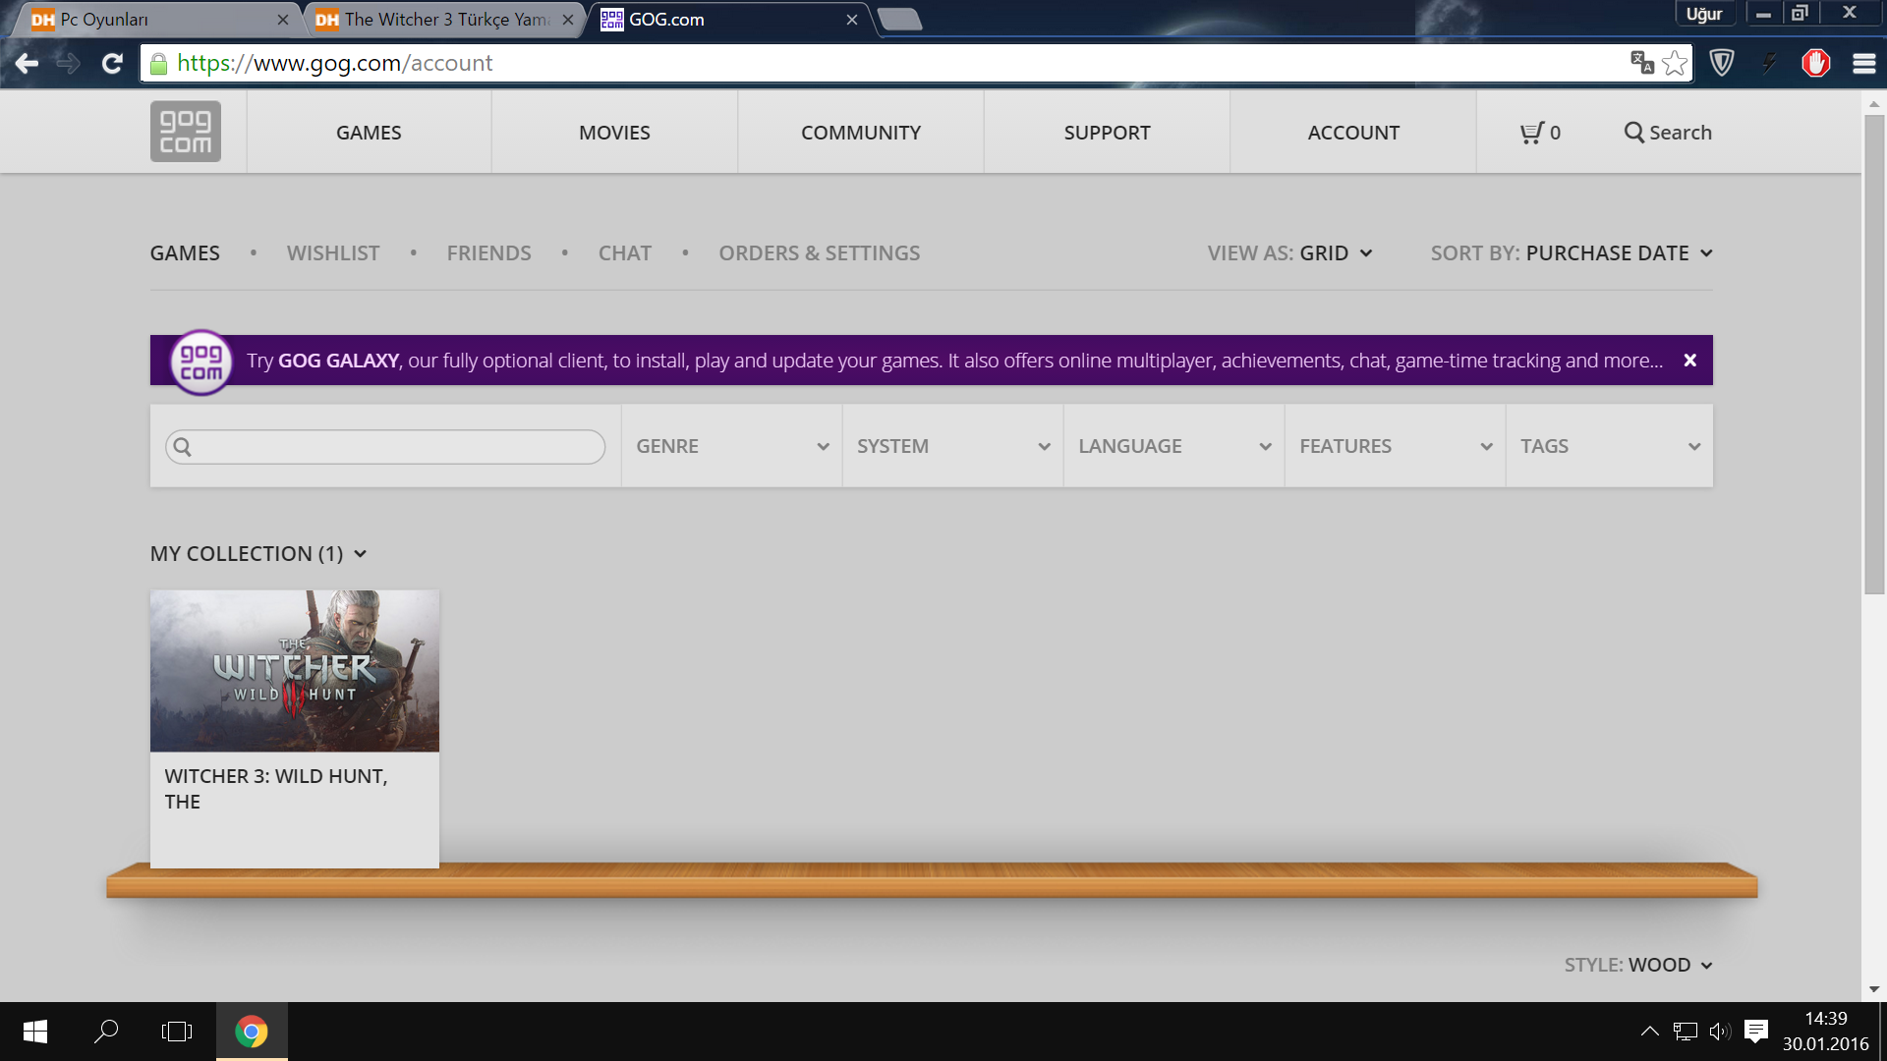This screenshot has width=1887, height=1061.
Task: Open the network tray icon
Action: tap(1685, 1032)
